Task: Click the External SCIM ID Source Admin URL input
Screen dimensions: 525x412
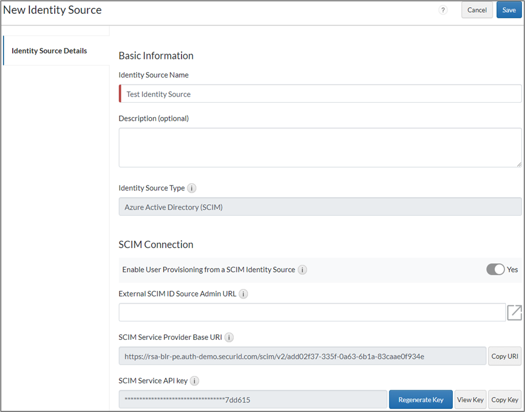Action: (x=312, y=312)
